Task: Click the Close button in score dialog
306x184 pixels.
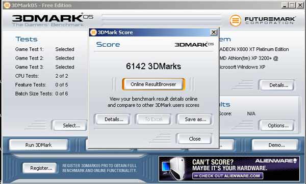Action: 194,139
